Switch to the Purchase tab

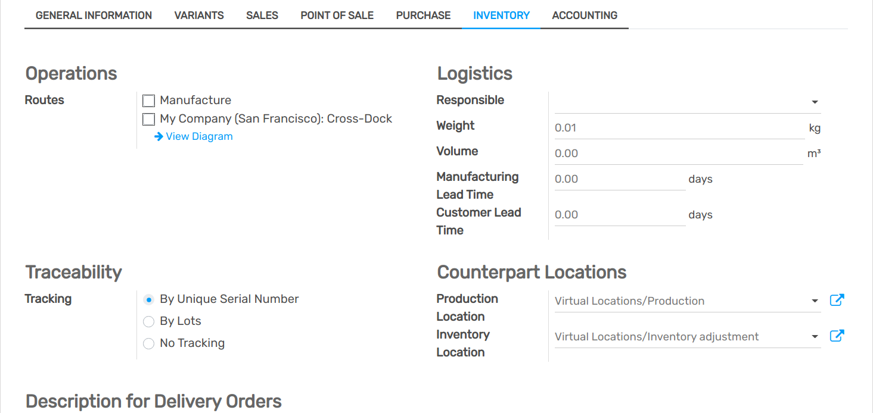click(423, 15)
